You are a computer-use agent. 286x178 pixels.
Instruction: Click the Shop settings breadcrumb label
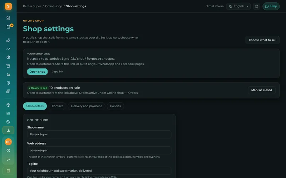pos(76,6)
